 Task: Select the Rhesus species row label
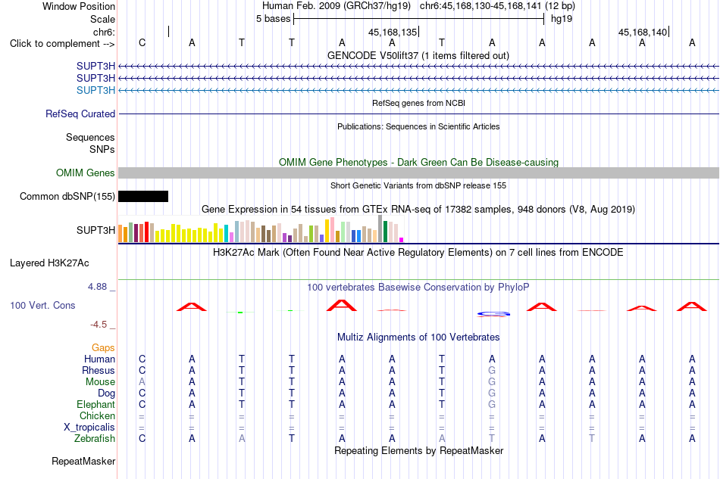point(99,370)
